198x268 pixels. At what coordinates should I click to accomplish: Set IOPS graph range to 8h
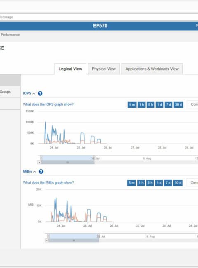click(x=151, y=105)
